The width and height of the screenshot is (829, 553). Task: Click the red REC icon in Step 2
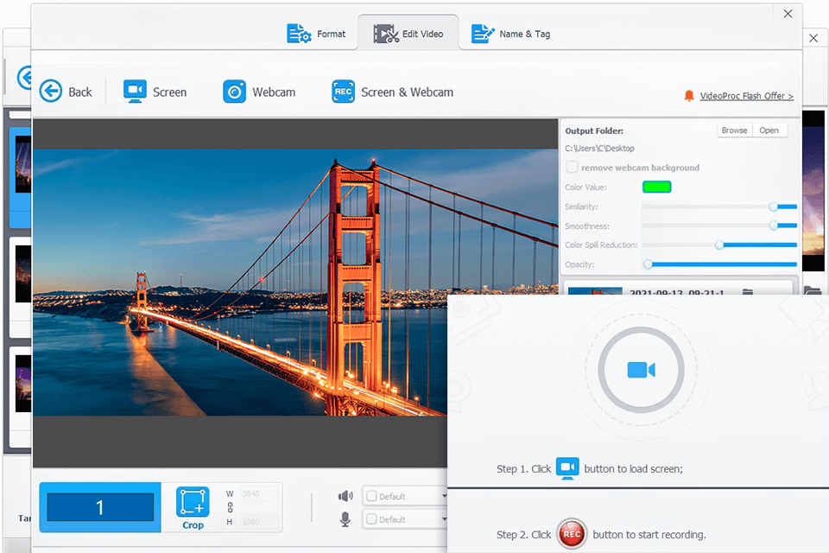click(x=572, y=534)
